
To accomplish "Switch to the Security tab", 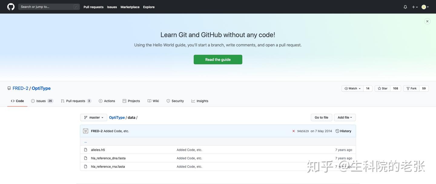I will tap(175, 101).
